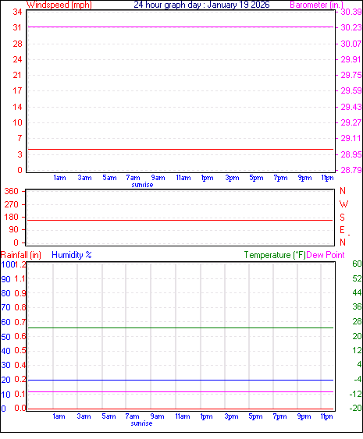Select the blue humidity line in bottom graph
The height and width of the screenshot is (439, 363).
181,380
